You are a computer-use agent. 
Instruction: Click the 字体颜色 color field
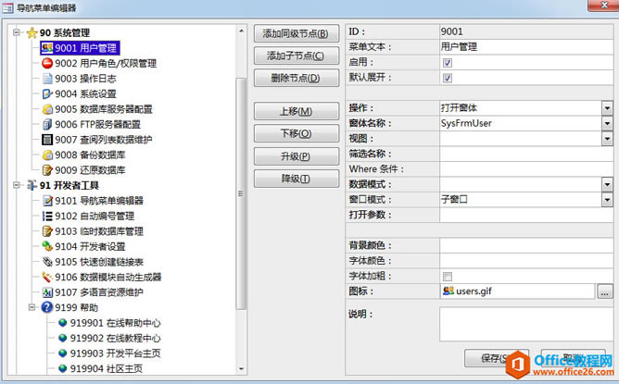pos(526,261)
